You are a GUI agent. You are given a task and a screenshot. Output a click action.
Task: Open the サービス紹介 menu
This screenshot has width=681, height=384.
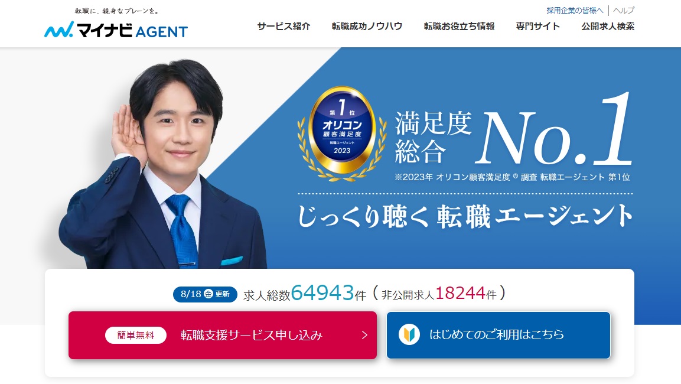tap(284, 26)
